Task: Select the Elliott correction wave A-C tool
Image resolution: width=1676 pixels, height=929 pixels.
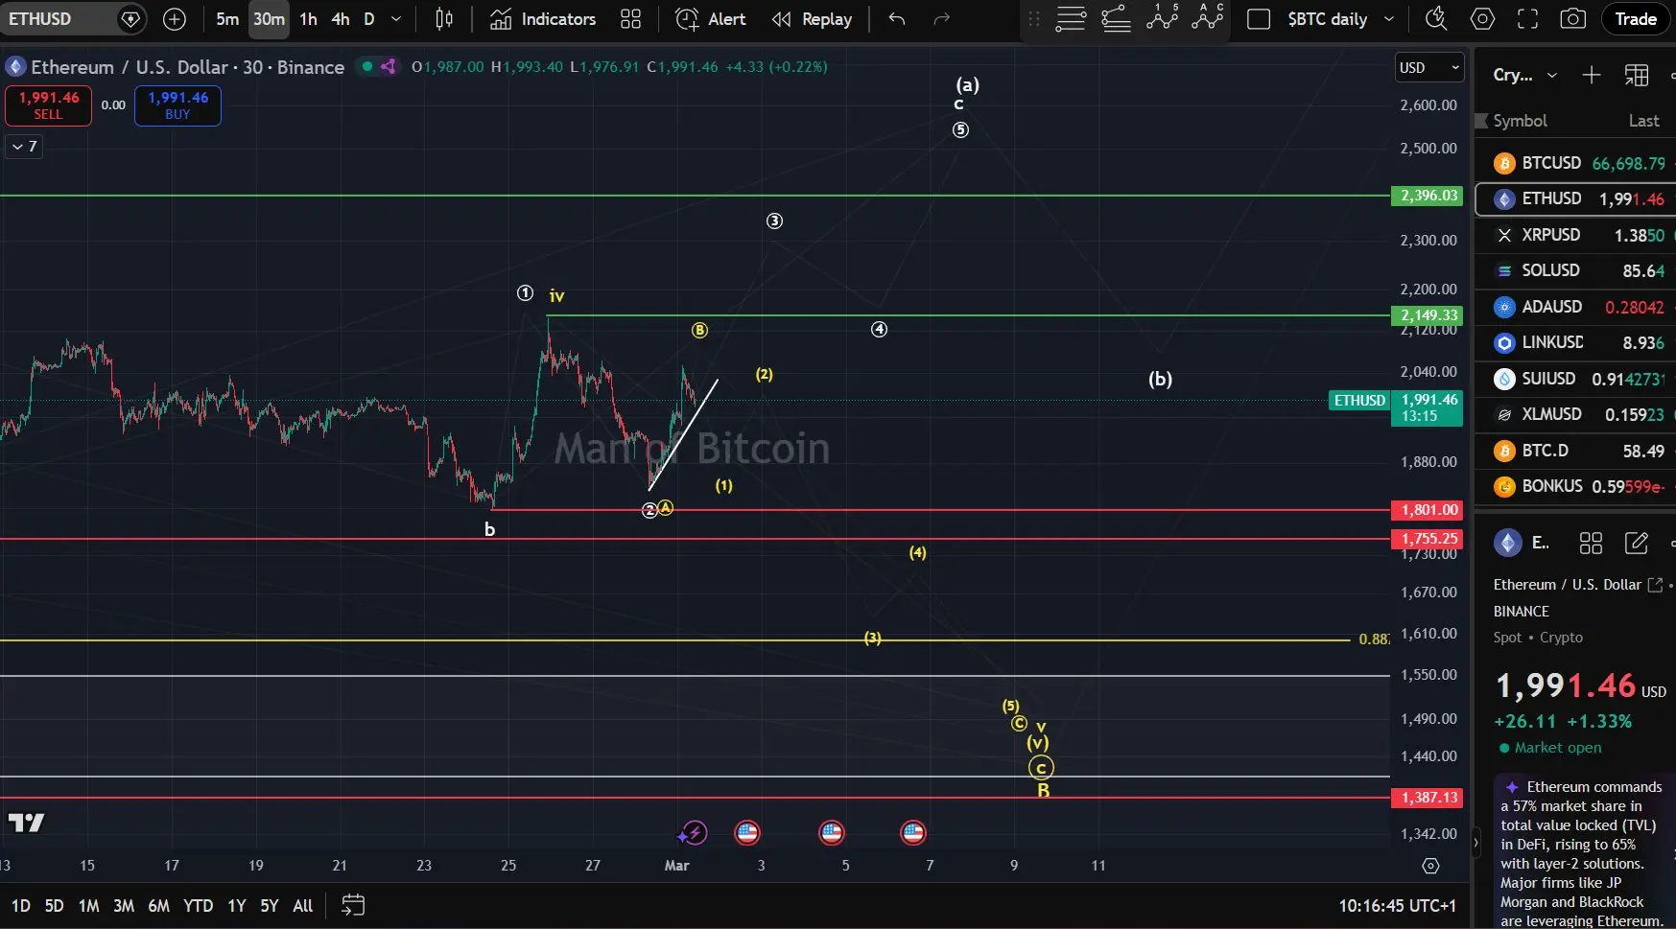Action: [x=1207, y=18]
